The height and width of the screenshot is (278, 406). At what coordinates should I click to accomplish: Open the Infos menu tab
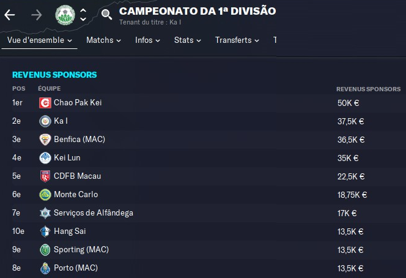pyautogui.click(x=148, y=40)
